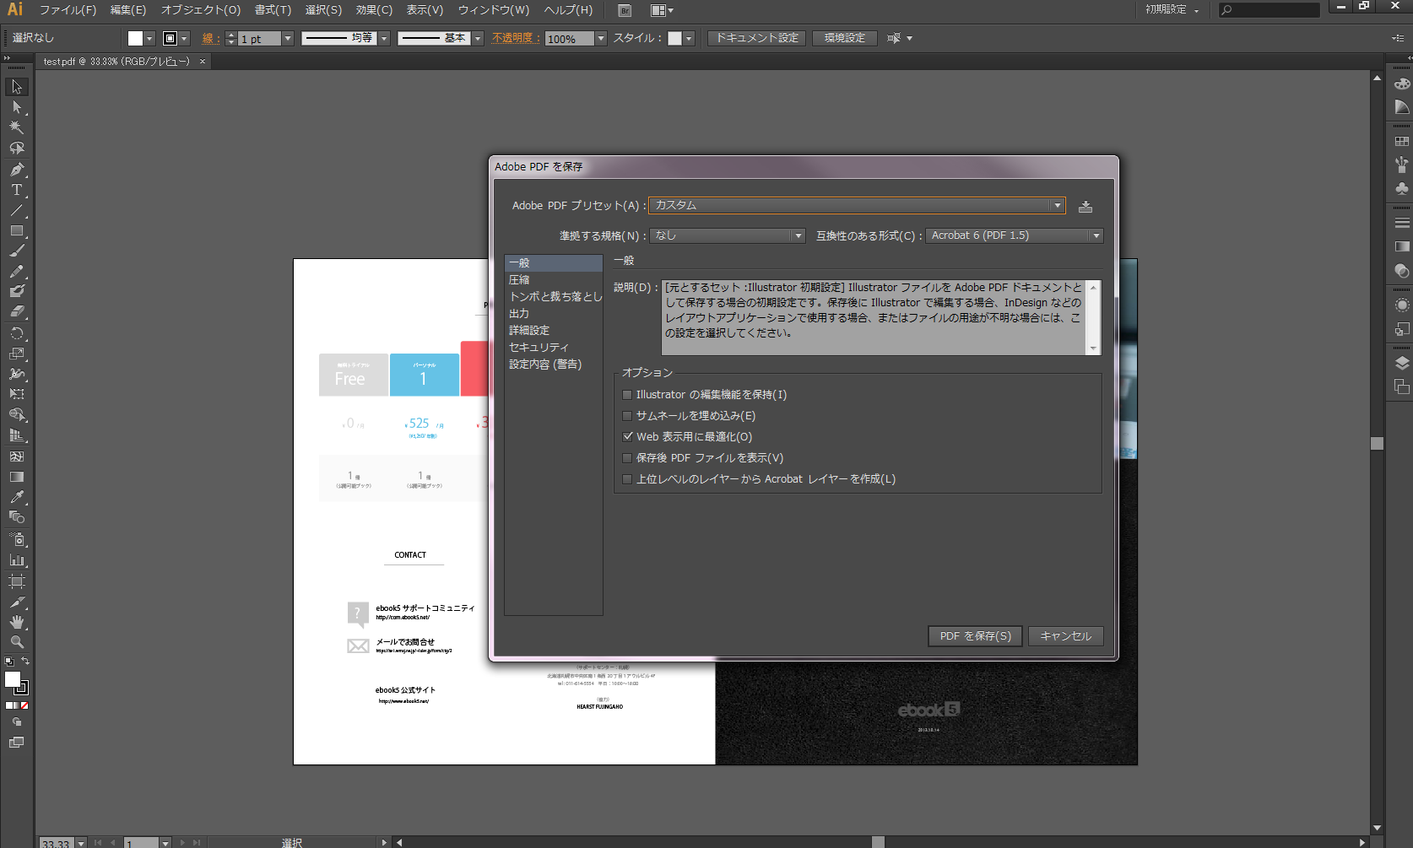Image resolution: width=1413 pixels, height=848 pixels.
Task: Click the ドキュメント設定 button
Action: (x=757, y=38)
